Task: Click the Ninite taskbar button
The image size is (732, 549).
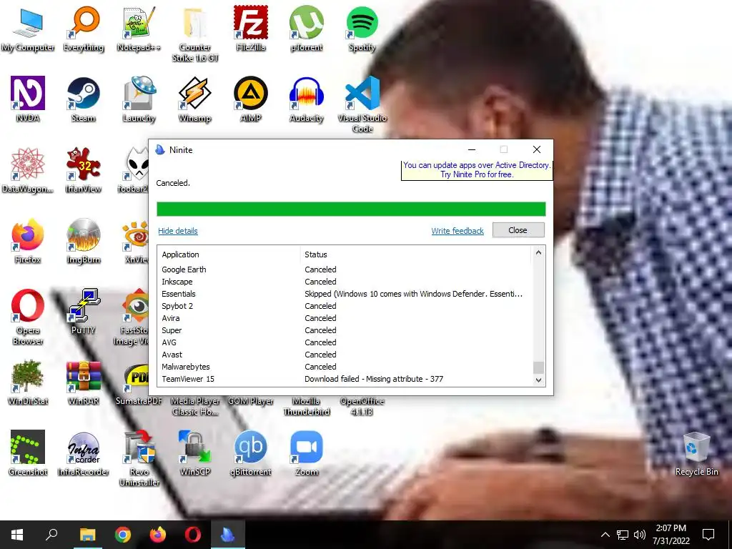Action: (228, 535)
